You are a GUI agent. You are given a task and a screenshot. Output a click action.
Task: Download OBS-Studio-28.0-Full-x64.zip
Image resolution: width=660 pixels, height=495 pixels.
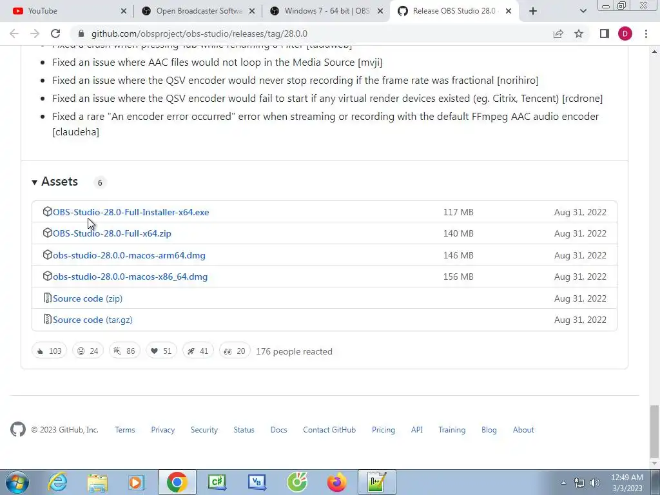coord(112,233)
